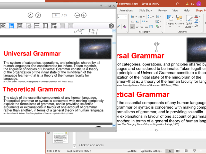Viewport: 206px width, 154px height.
Task: Open the Arrange menu
Action: click(x=179, y=21)
